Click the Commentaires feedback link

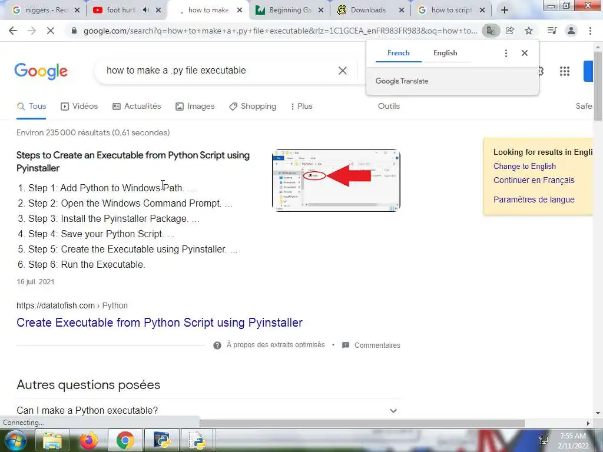tap(377, 345)
